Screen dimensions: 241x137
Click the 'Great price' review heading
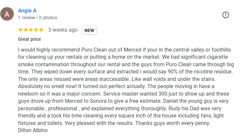point(29,39)
